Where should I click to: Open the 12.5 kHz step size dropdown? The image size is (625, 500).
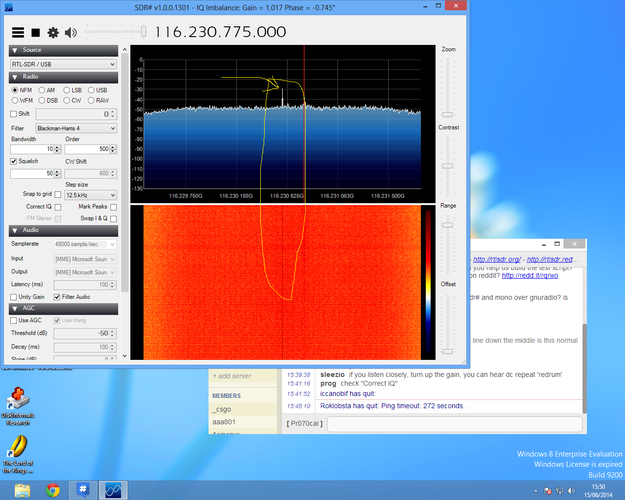[x=90, y=195]
